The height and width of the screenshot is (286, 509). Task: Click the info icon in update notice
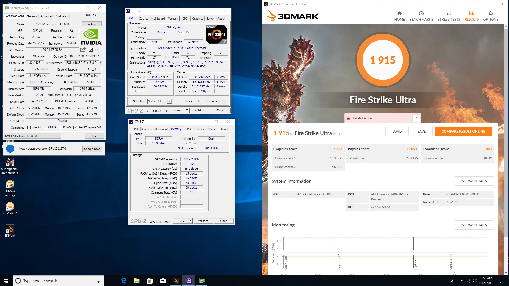[x=10, y=149]
